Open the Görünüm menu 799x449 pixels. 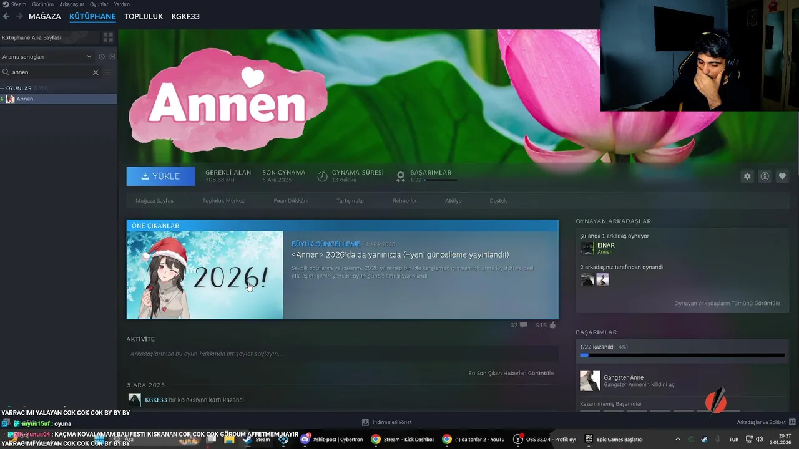[42, 4]
